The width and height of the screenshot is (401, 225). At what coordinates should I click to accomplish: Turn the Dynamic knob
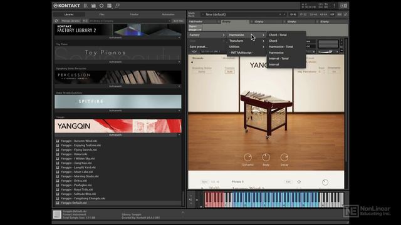click(248, 157)
